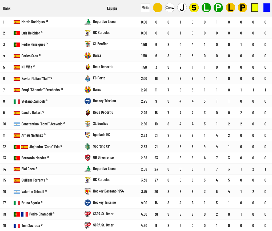
Task: Sort by the plain yellow circle column
Action: point(158,8)
